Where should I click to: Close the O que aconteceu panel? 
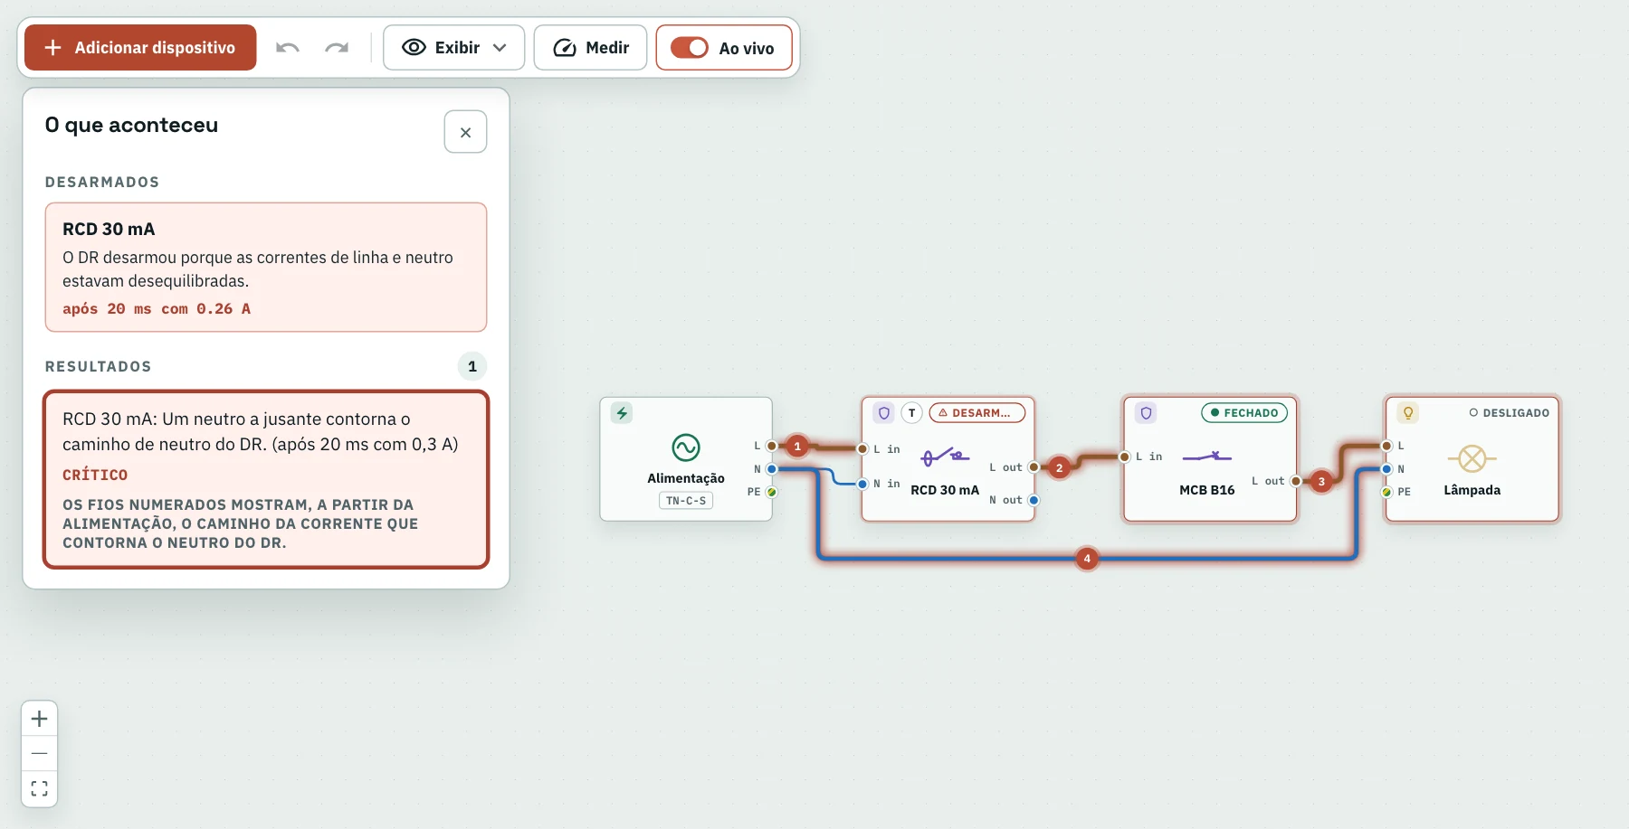tap(465, 132)
